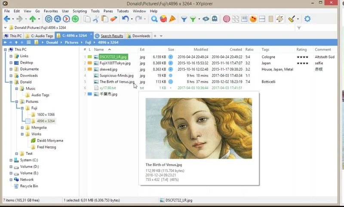
Task: Click the green label of DSCF2722_LR.jpg
Action: [90, 57]
